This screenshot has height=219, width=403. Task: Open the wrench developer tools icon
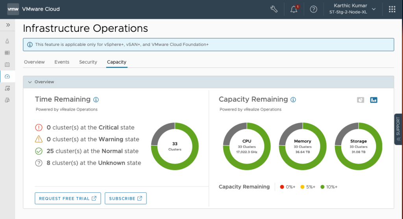pyautogui.click(x=274, y=9)
